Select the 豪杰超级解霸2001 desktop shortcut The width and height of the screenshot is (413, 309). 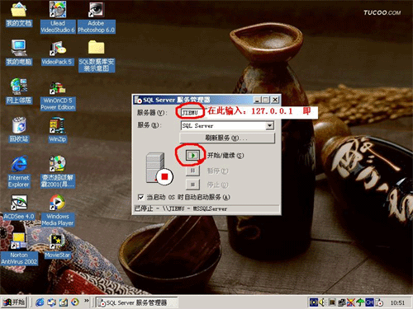58,171
